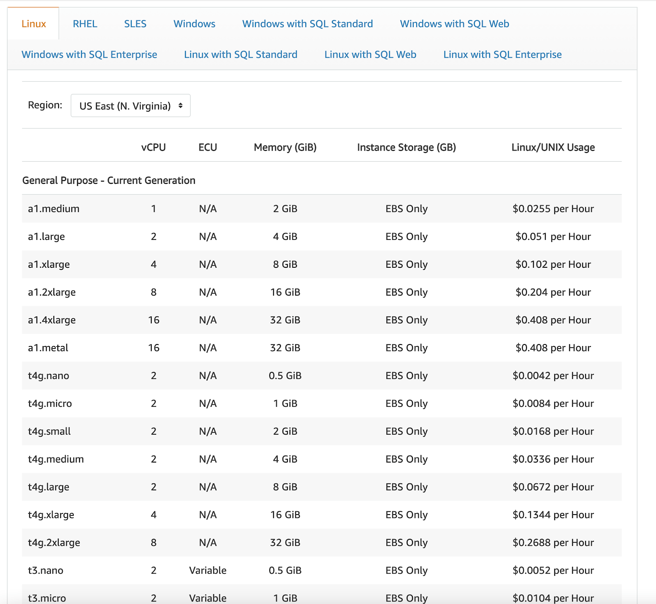Select the Windows pricing tab
This screenshot has width=656, height=604.
pyautogui.click(x=194, y=24)
